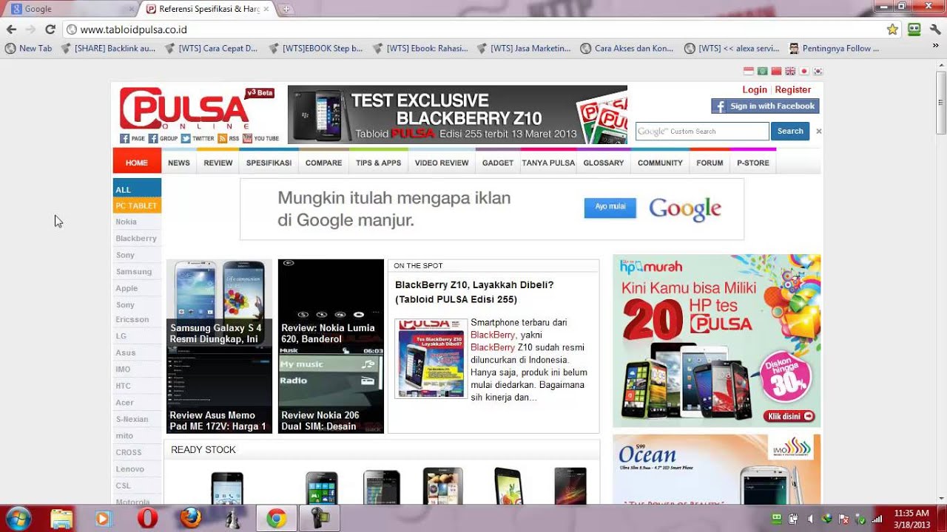Select the Chinese flag language icon
This screenshot has width=947, height=532.
[x=776, y=72]
